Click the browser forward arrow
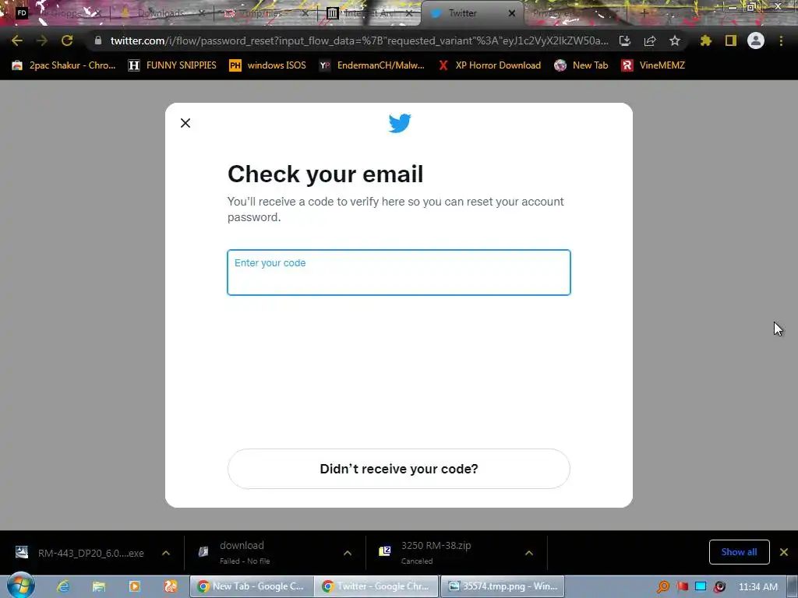Image resolution: width=798 pixels, height=598 pixels. [x=42, y=40]
